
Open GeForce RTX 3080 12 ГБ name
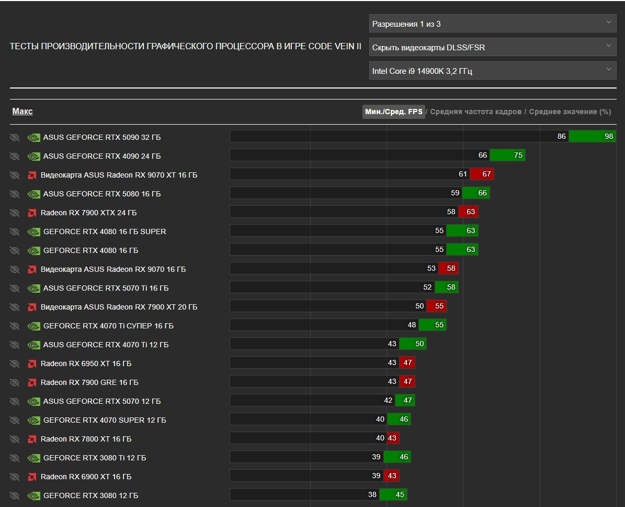90,495
